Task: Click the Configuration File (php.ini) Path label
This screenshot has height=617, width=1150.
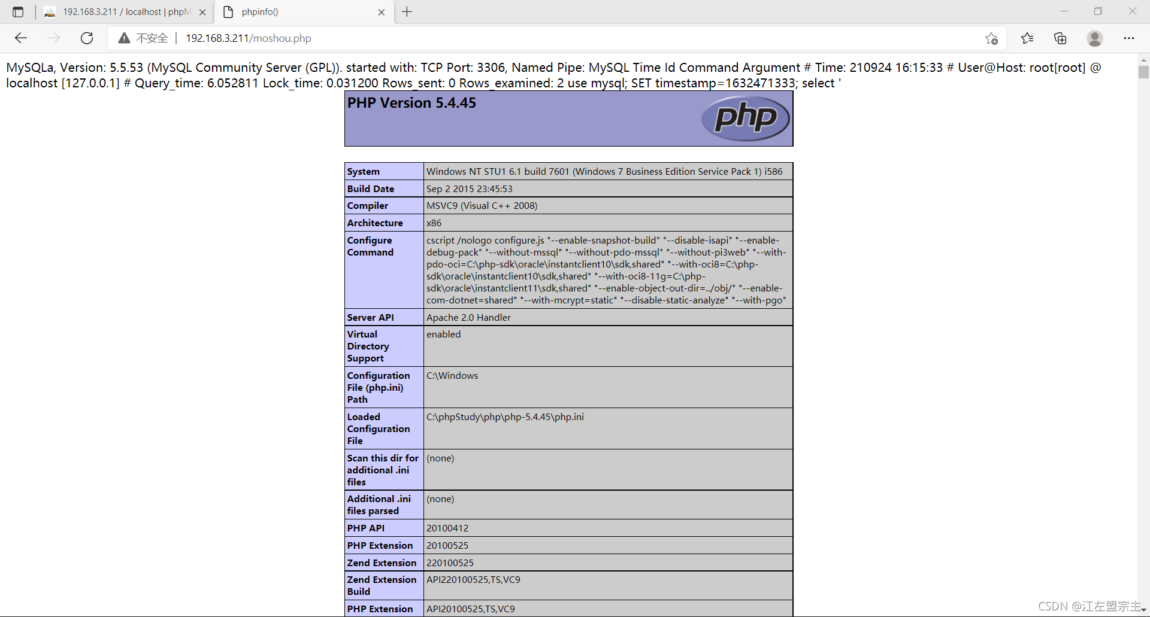Action: coord(379,388)
